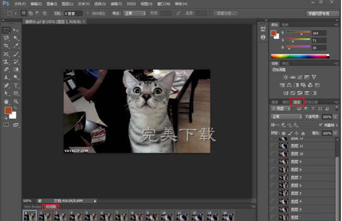Image resolution: width=342 pixels, height=221 pixels.
Task: Click the 调整边缘 button in options bar
Action: tap(225, 13)
